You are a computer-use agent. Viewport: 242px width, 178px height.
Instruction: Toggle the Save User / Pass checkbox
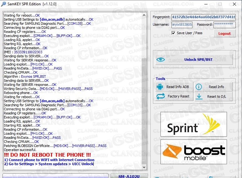[x=173, y=33]
